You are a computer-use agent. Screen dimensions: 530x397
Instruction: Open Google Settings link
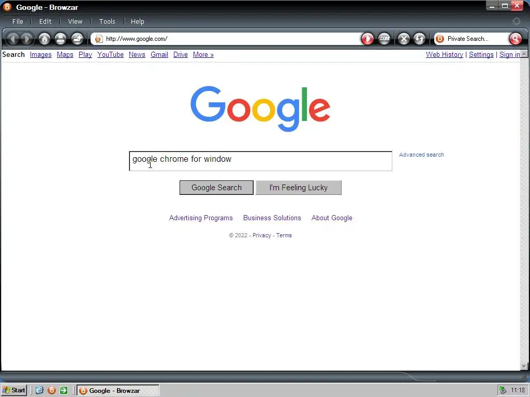click(x=481, y=55)
